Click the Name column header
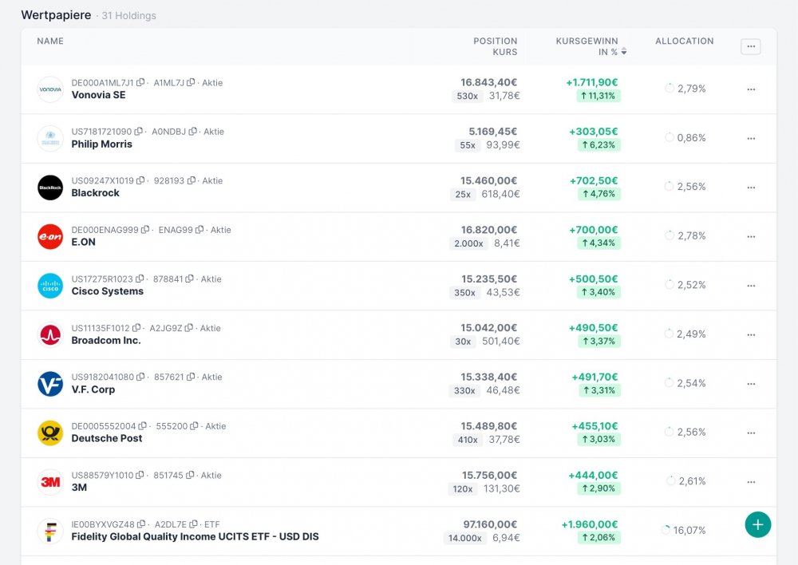 pos(50,41)
